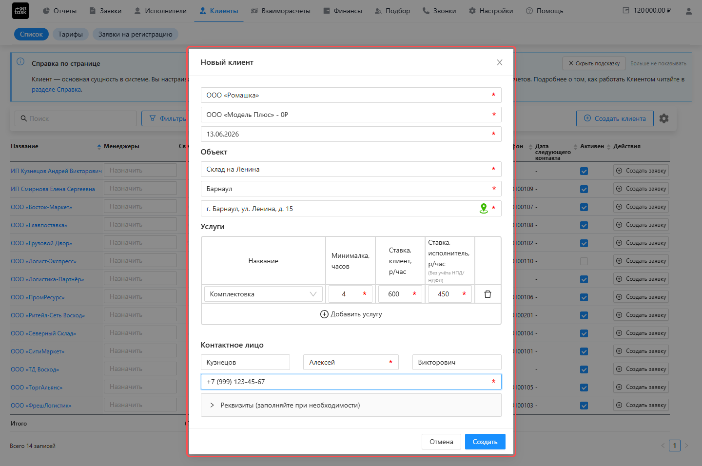Expand Реквизиты section
The width and height of the screenshot is (702, 466).
coord(351,405)
